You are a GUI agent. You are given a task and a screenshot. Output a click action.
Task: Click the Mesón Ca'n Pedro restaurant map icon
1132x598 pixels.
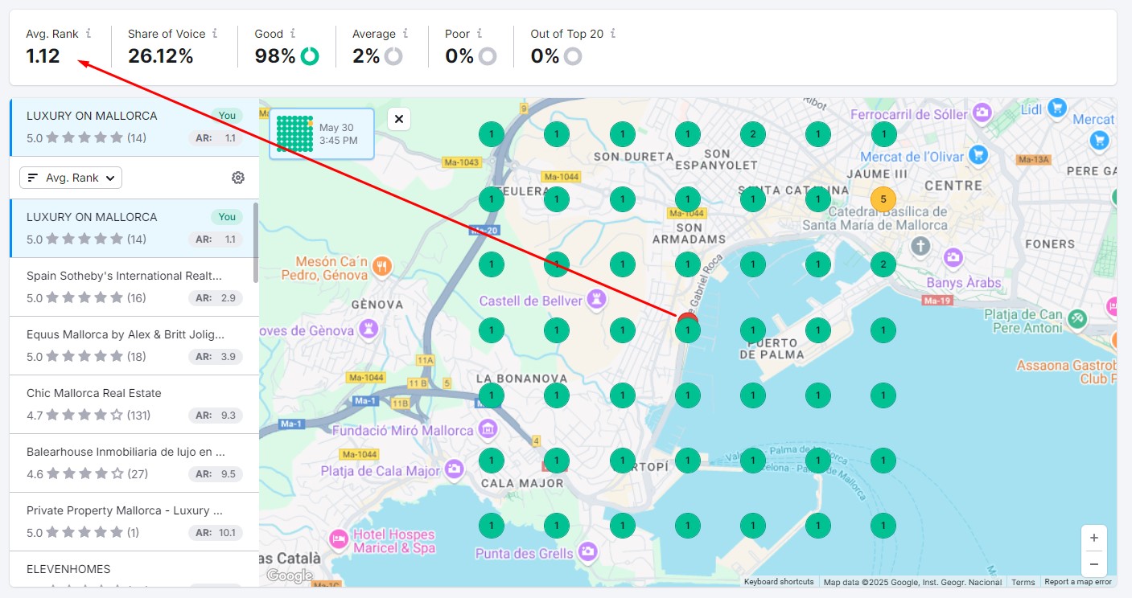[x=383, y=265]
